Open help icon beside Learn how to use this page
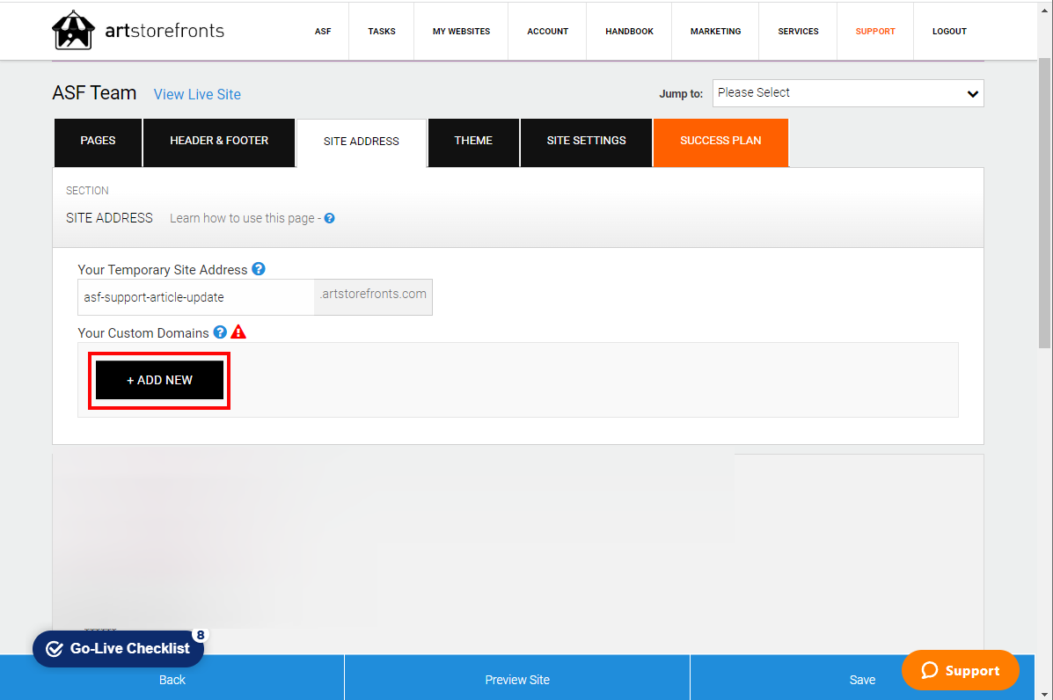1053x700 pixels. [x=329, y=218]
